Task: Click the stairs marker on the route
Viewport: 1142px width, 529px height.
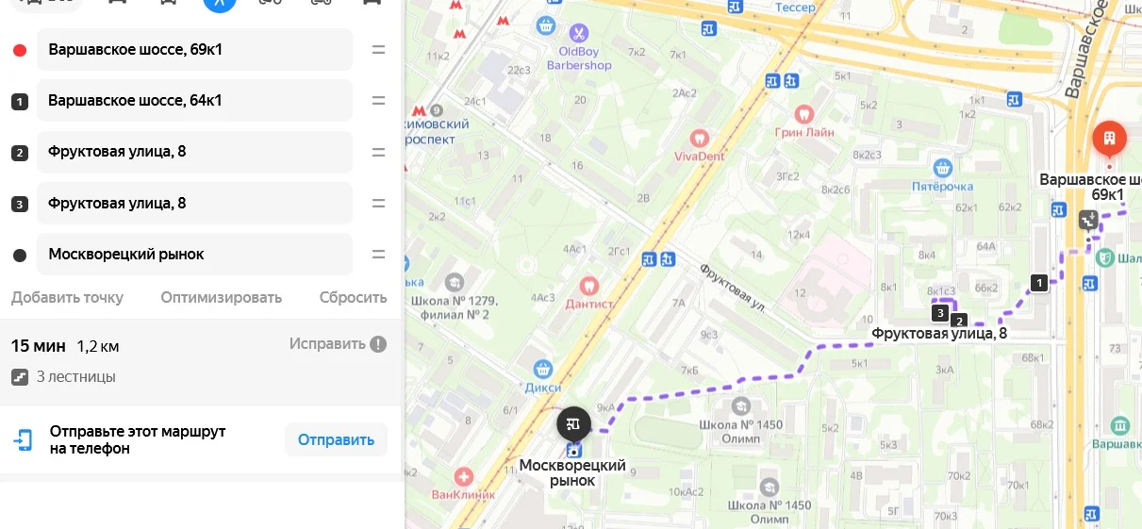Action: click(1089, 220)
